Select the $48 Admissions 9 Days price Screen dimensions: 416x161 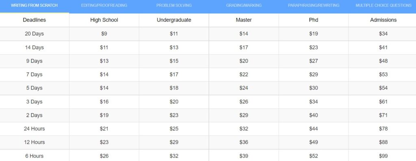pos(383,61)
